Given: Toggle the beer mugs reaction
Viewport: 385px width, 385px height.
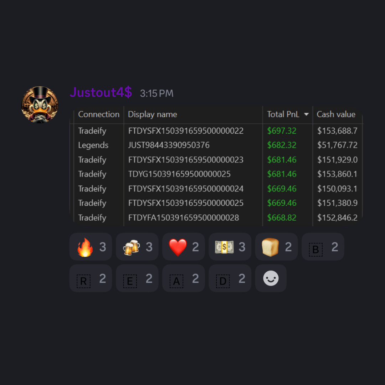Looking at the screenshot, I should pyautogui.click(x=137, y=247).
